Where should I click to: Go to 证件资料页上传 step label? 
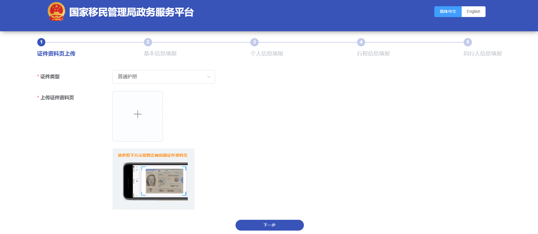(56, 54)
